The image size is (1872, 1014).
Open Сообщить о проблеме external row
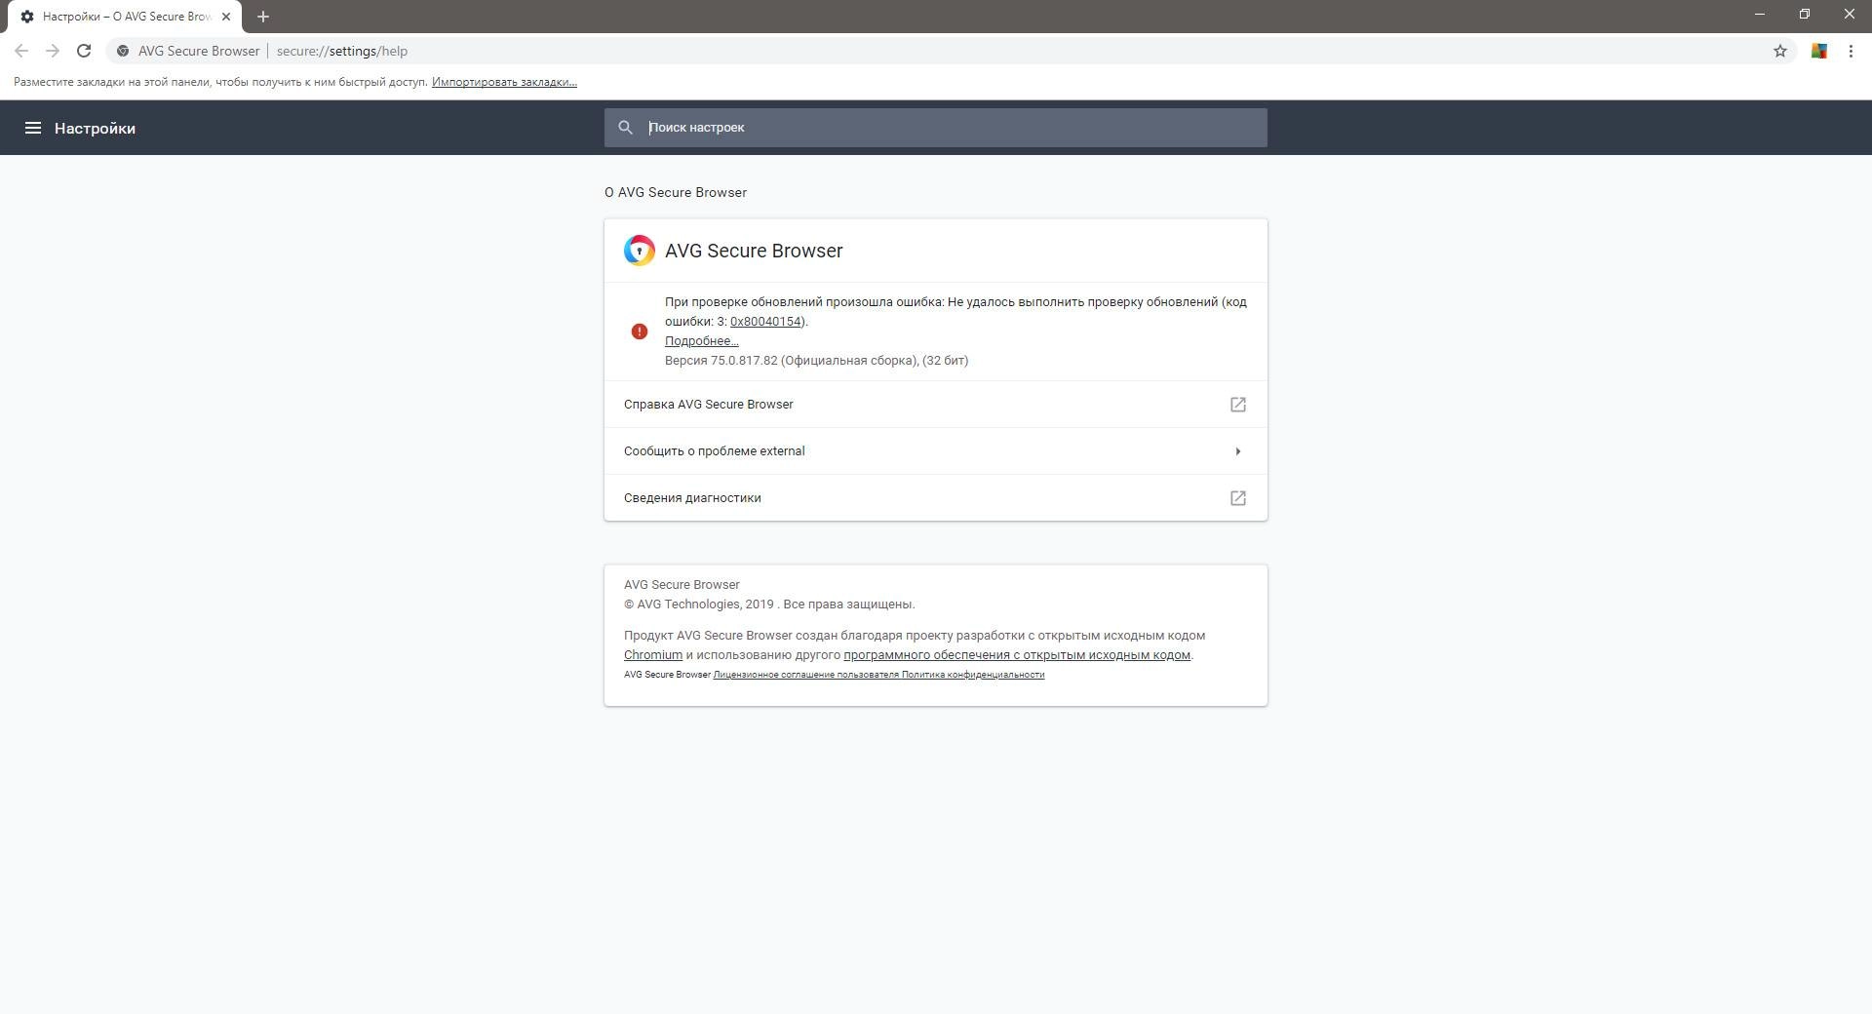coord(936,451)
